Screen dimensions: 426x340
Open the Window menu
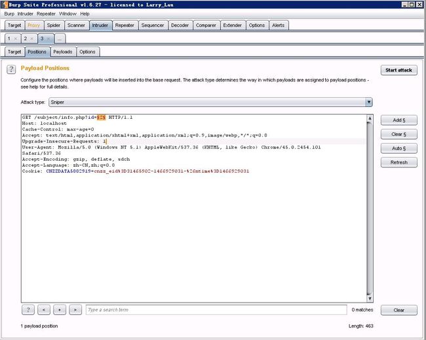68,14
